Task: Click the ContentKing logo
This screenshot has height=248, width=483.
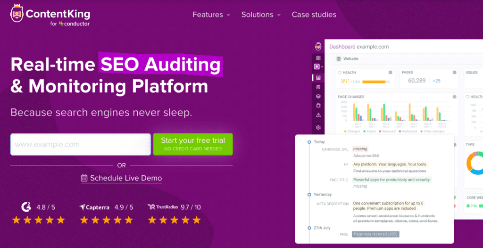Action: pyautogui.click(x=50, y=17)
